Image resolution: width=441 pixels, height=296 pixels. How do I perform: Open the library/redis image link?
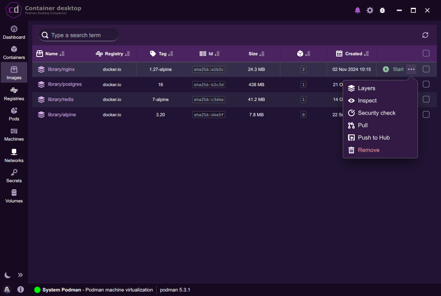tap(60, 99)
